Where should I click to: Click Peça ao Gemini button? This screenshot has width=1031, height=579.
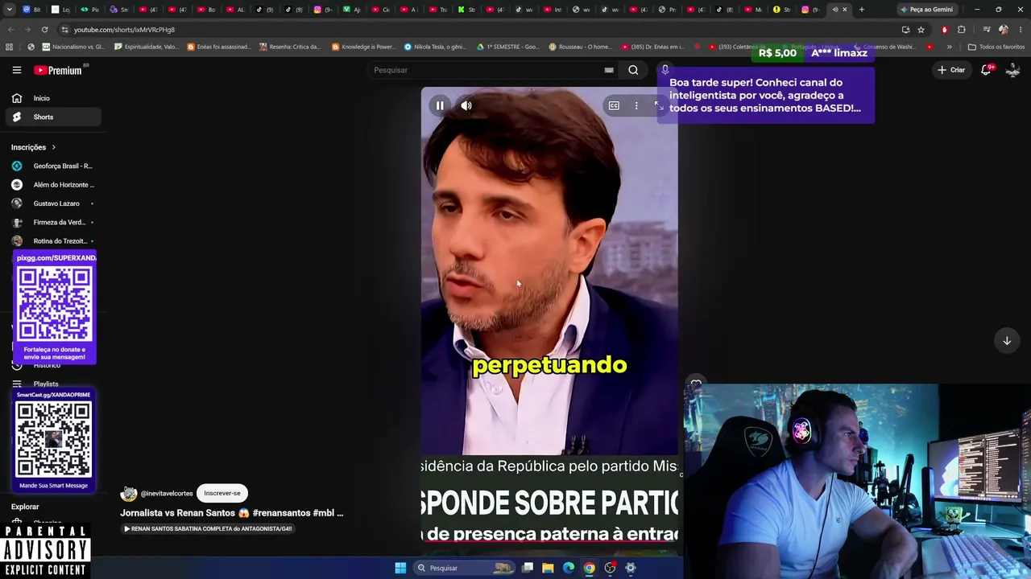tap(926, 10)
